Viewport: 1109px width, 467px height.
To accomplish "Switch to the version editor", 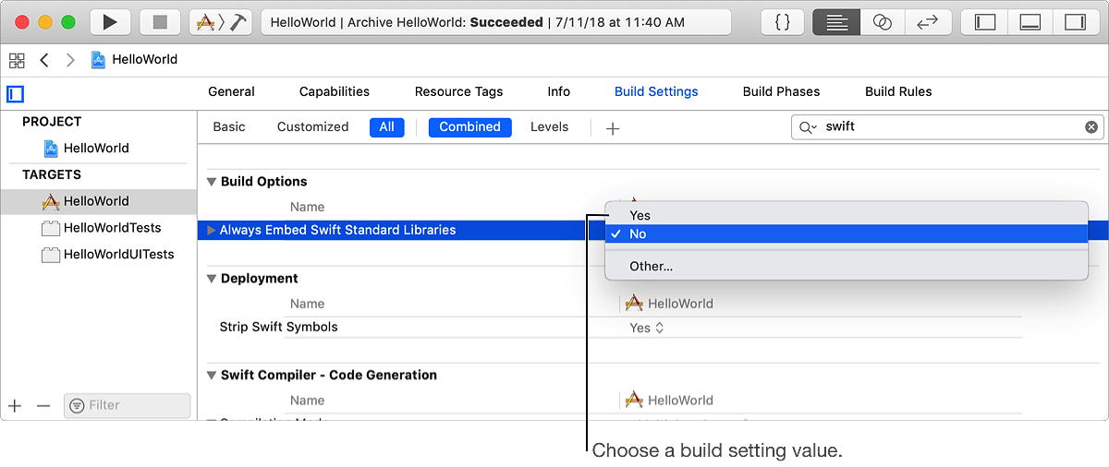I will click(927, 22).
